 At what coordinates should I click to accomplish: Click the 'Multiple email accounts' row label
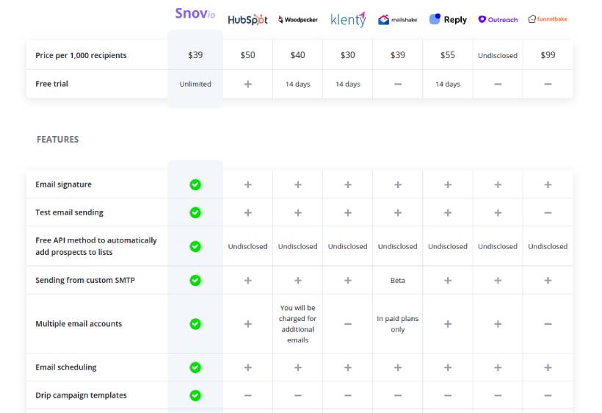[x=79, y=323]
